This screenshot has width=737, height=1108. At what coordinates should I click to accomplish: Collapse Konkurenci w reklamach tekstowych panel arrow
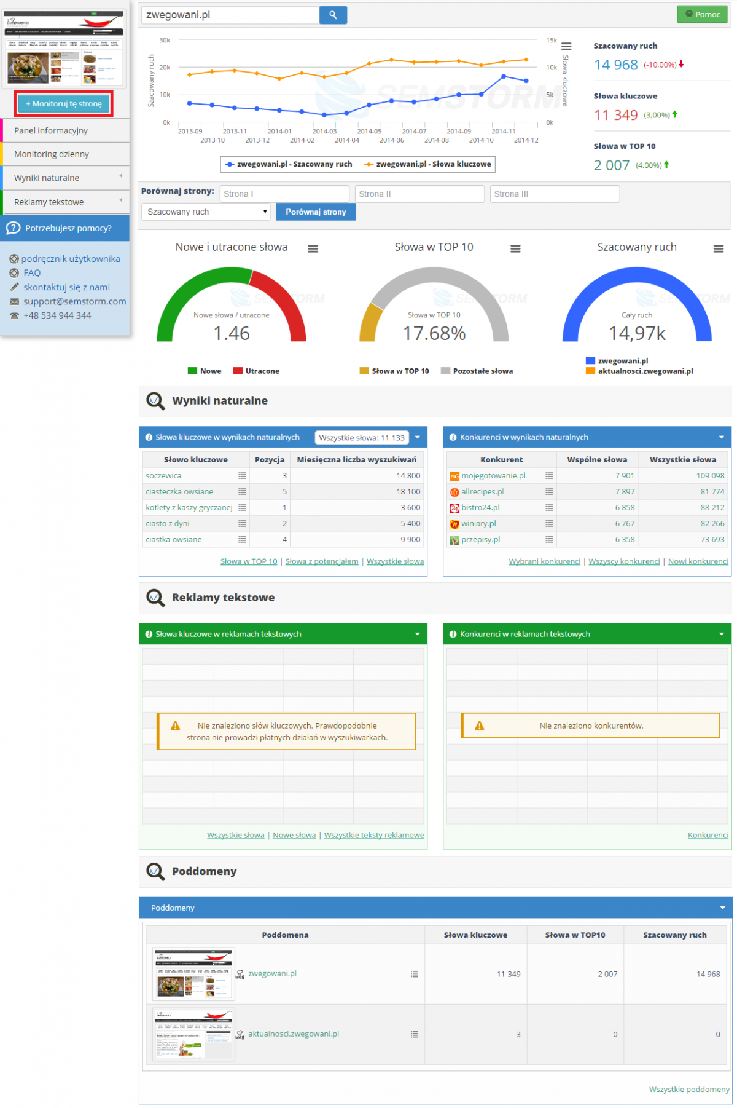click(x=722, y=635)
